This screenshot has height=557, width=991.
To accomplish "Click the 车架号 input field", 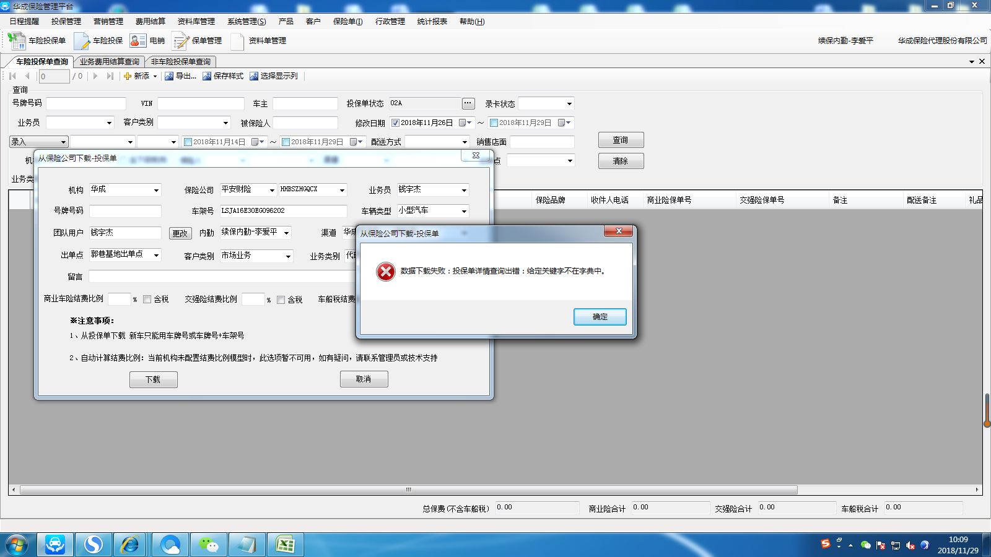I will tap(283, 211).
